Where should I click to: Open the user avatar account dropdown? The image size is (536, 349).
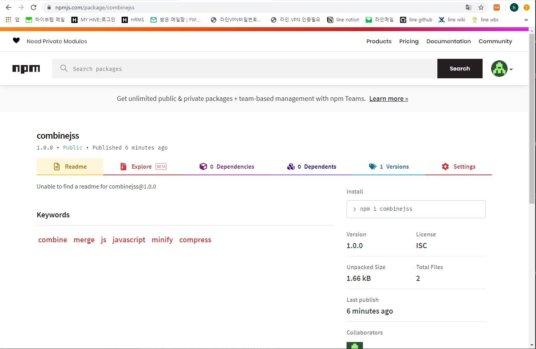502,69
